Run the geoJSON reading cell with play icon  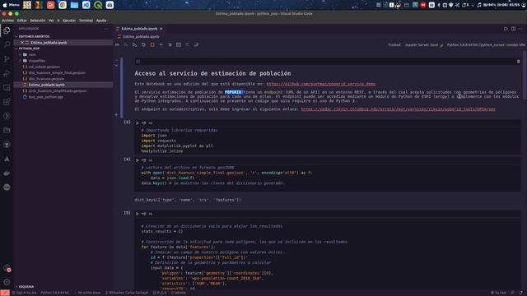pos(138,160)
